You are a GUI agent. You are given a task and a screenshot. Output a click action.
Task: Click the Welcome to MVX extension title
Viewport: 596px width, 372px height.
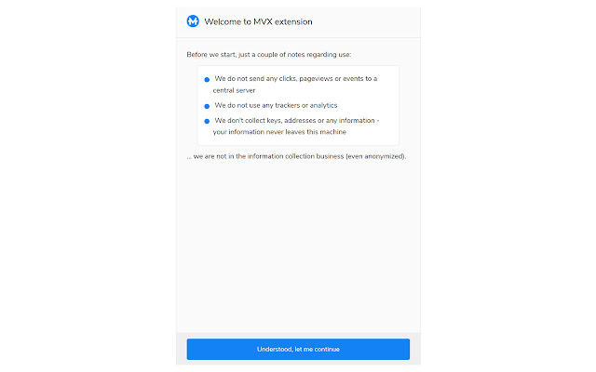(x=258, y=21)
